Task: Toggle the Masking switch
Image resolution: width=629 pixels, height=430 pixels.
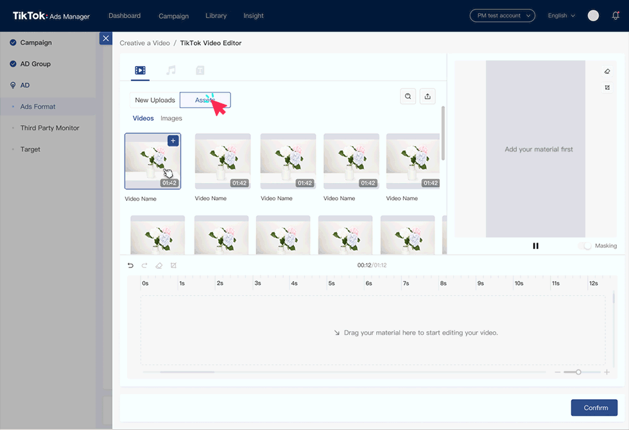Action: click(585, 246)
